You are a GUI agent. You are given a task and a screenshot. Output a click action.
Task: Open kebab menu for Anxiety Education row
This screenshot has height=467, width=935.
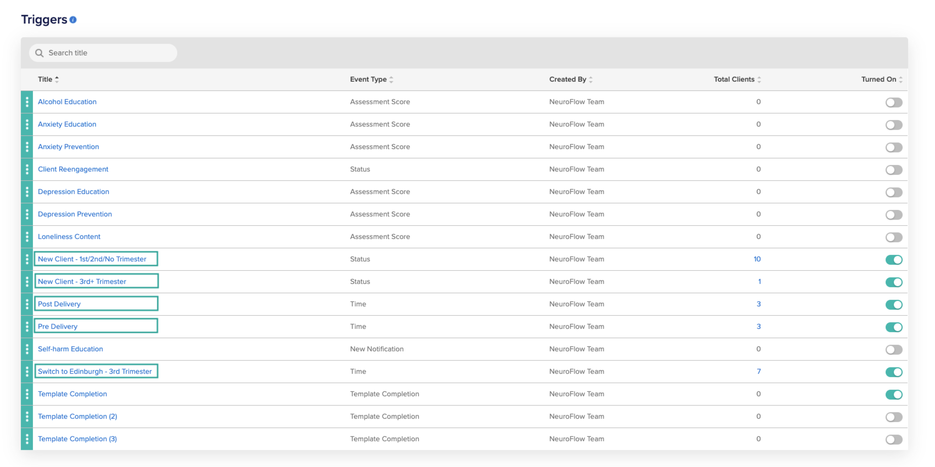[27, 124]
